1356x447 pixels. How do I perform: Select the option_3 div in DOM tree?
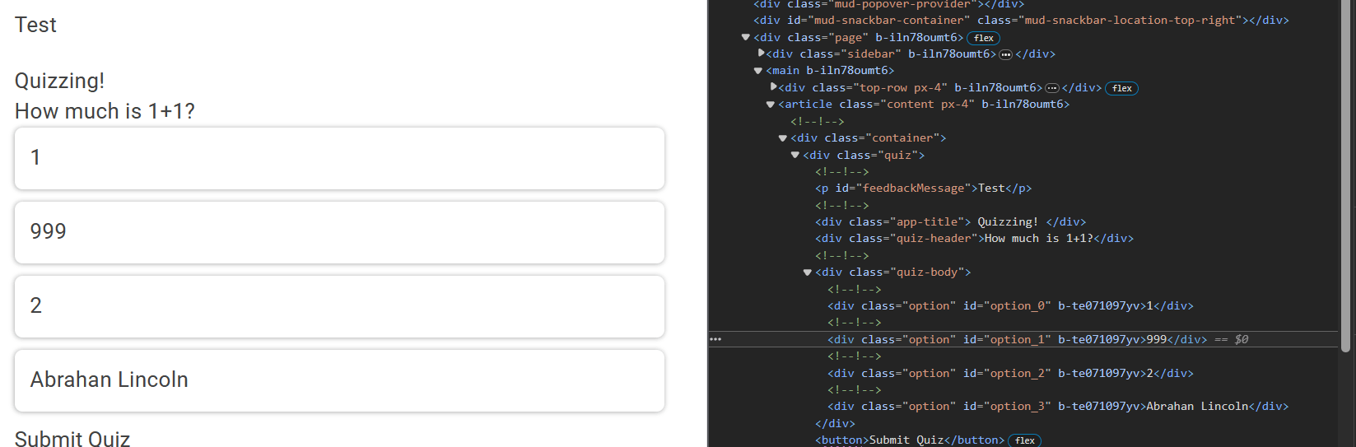click(1058, 406)
